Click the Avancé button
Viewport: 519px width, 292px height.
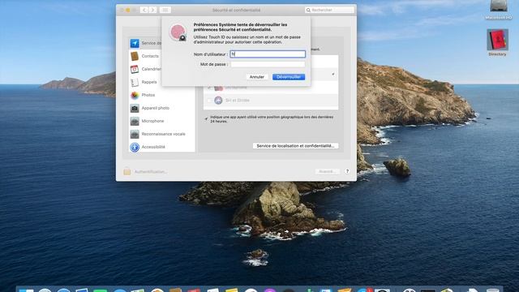(327, 171)
